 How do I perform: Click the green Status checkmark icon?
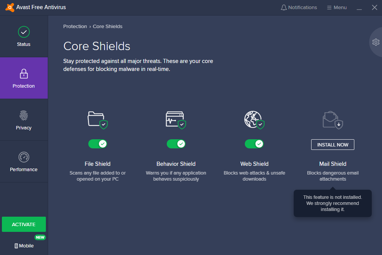24,32
